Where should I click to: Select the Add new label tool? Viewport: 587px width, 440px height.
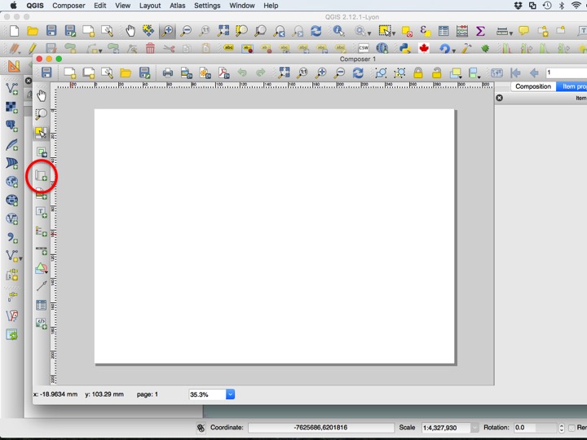pos(42,212)
